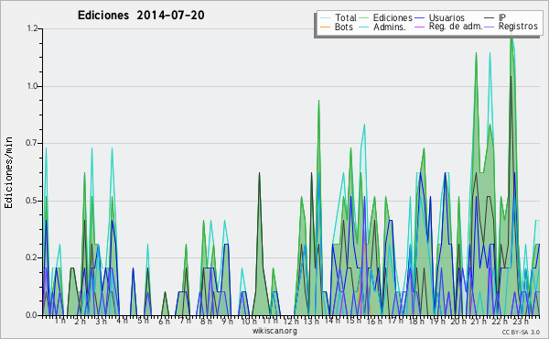549x339 pixels.
Task: Click the y-axis value 0.5
Action: click(32, 201)
